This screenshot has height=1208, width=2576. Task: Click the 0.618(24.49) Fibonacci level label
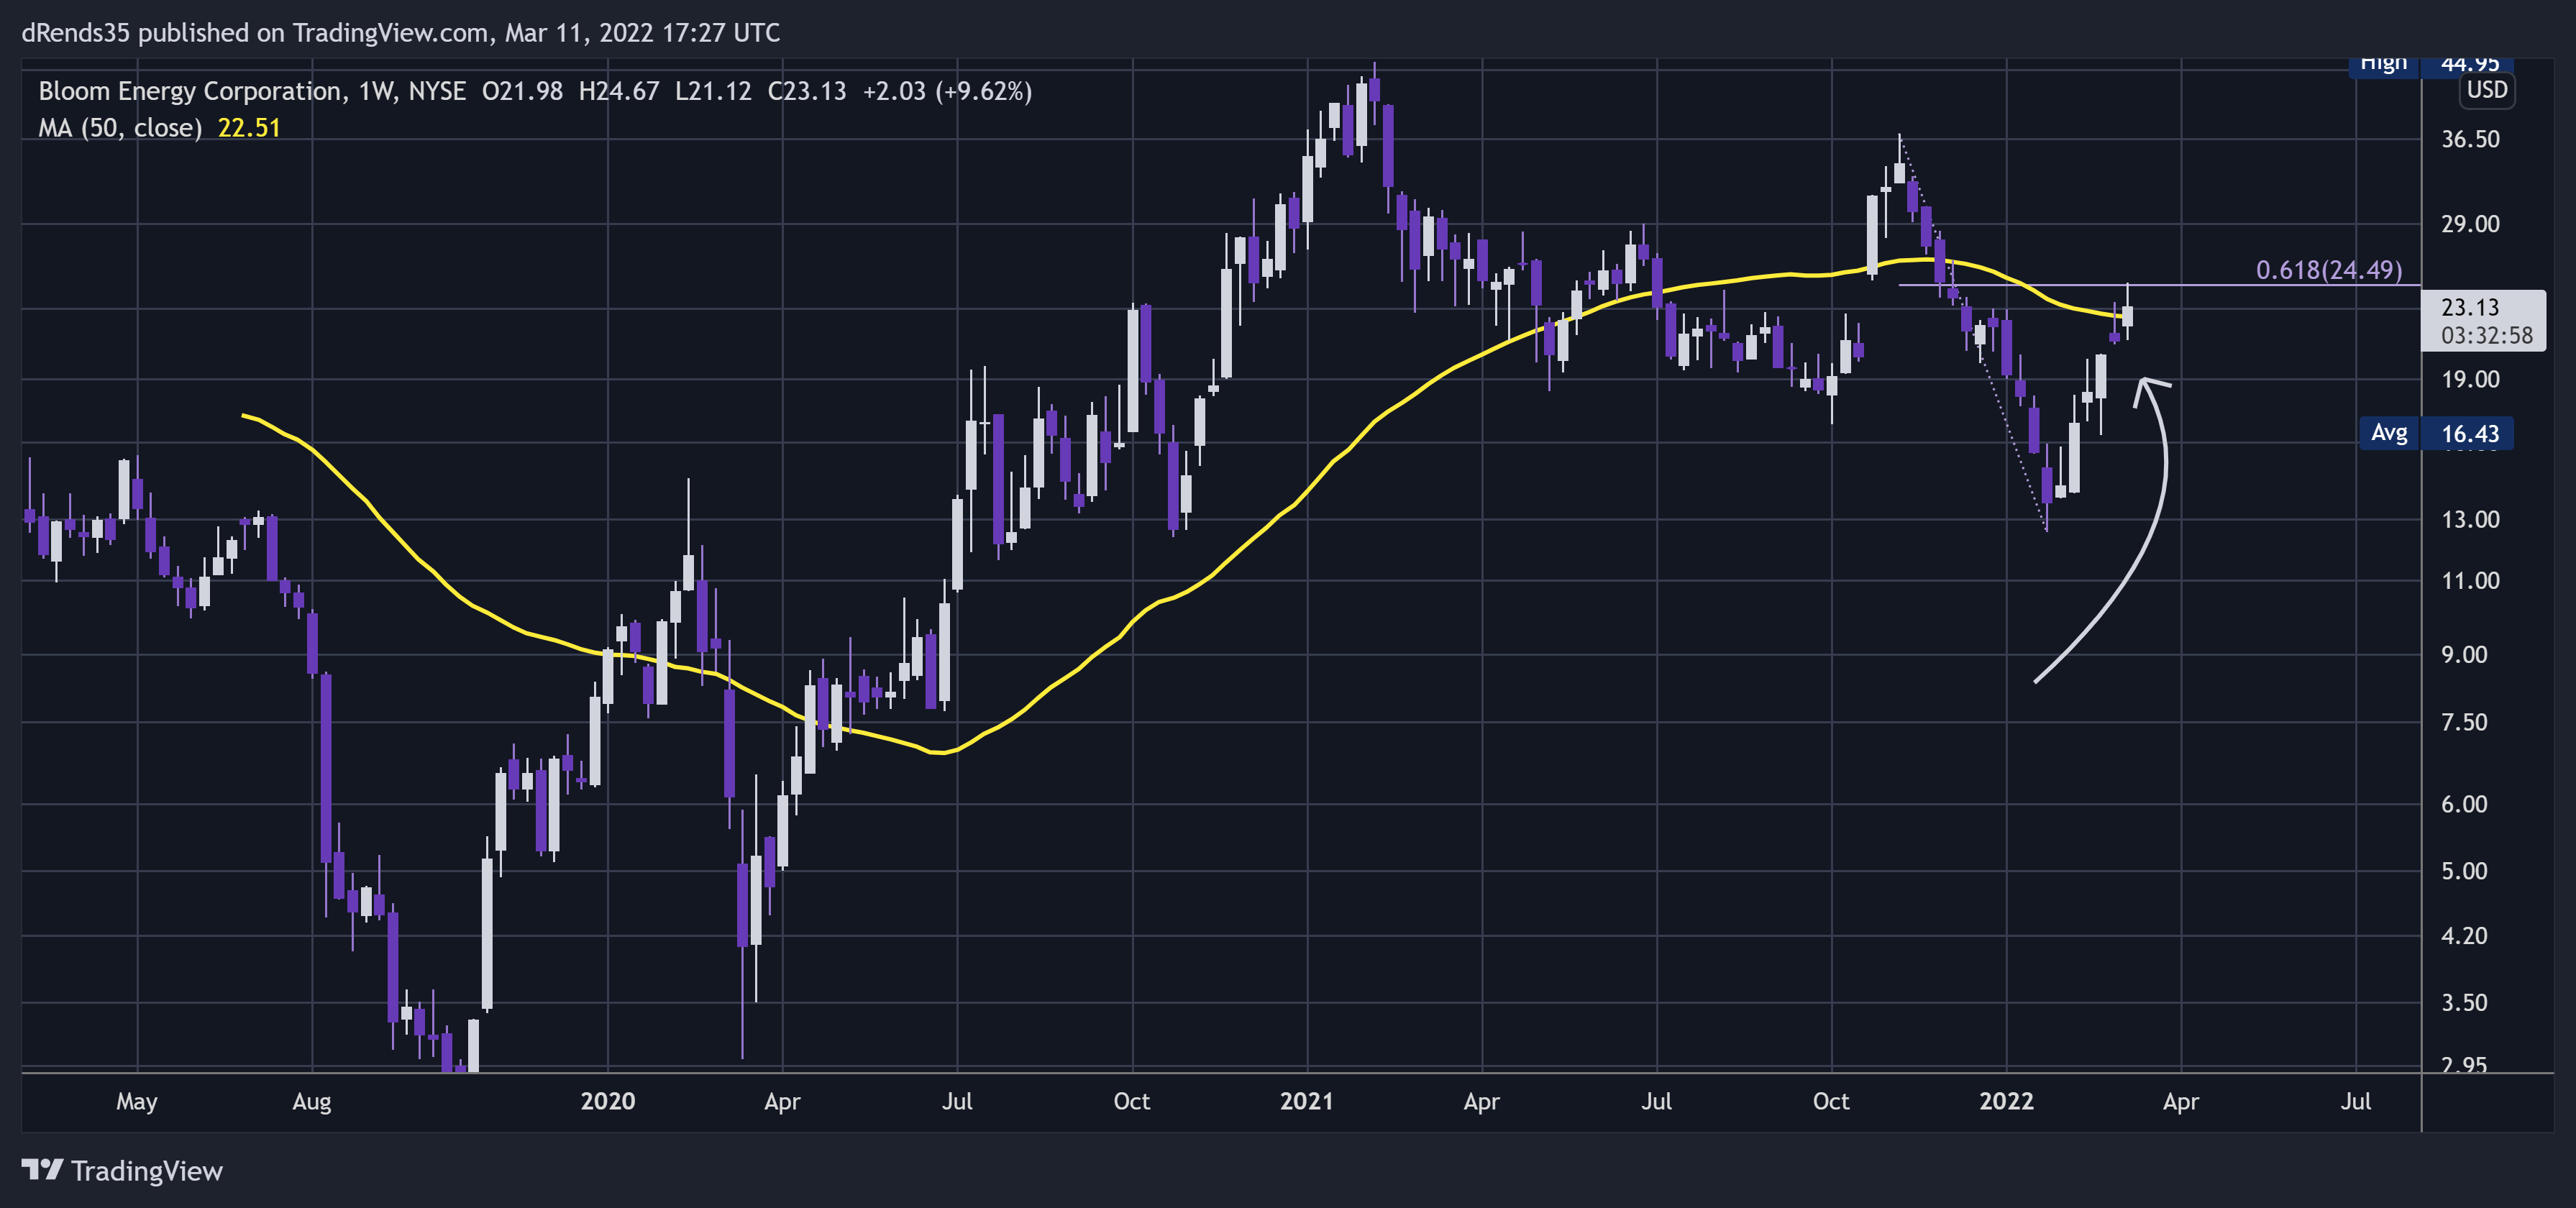point(2328,270)
